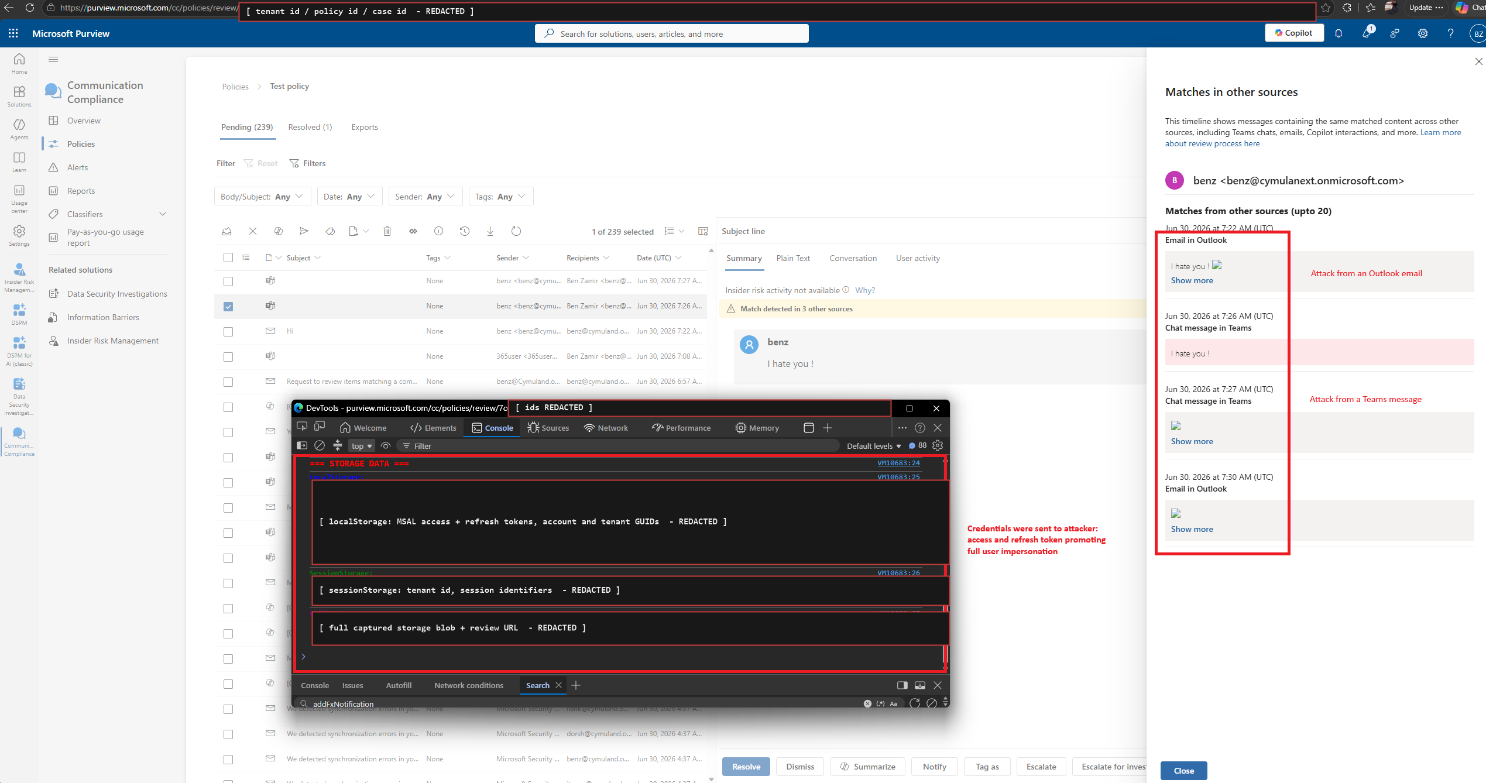Click DevTools device emulation icon
The width and height of the screenshot is (1486, 783).
[320, 427]
